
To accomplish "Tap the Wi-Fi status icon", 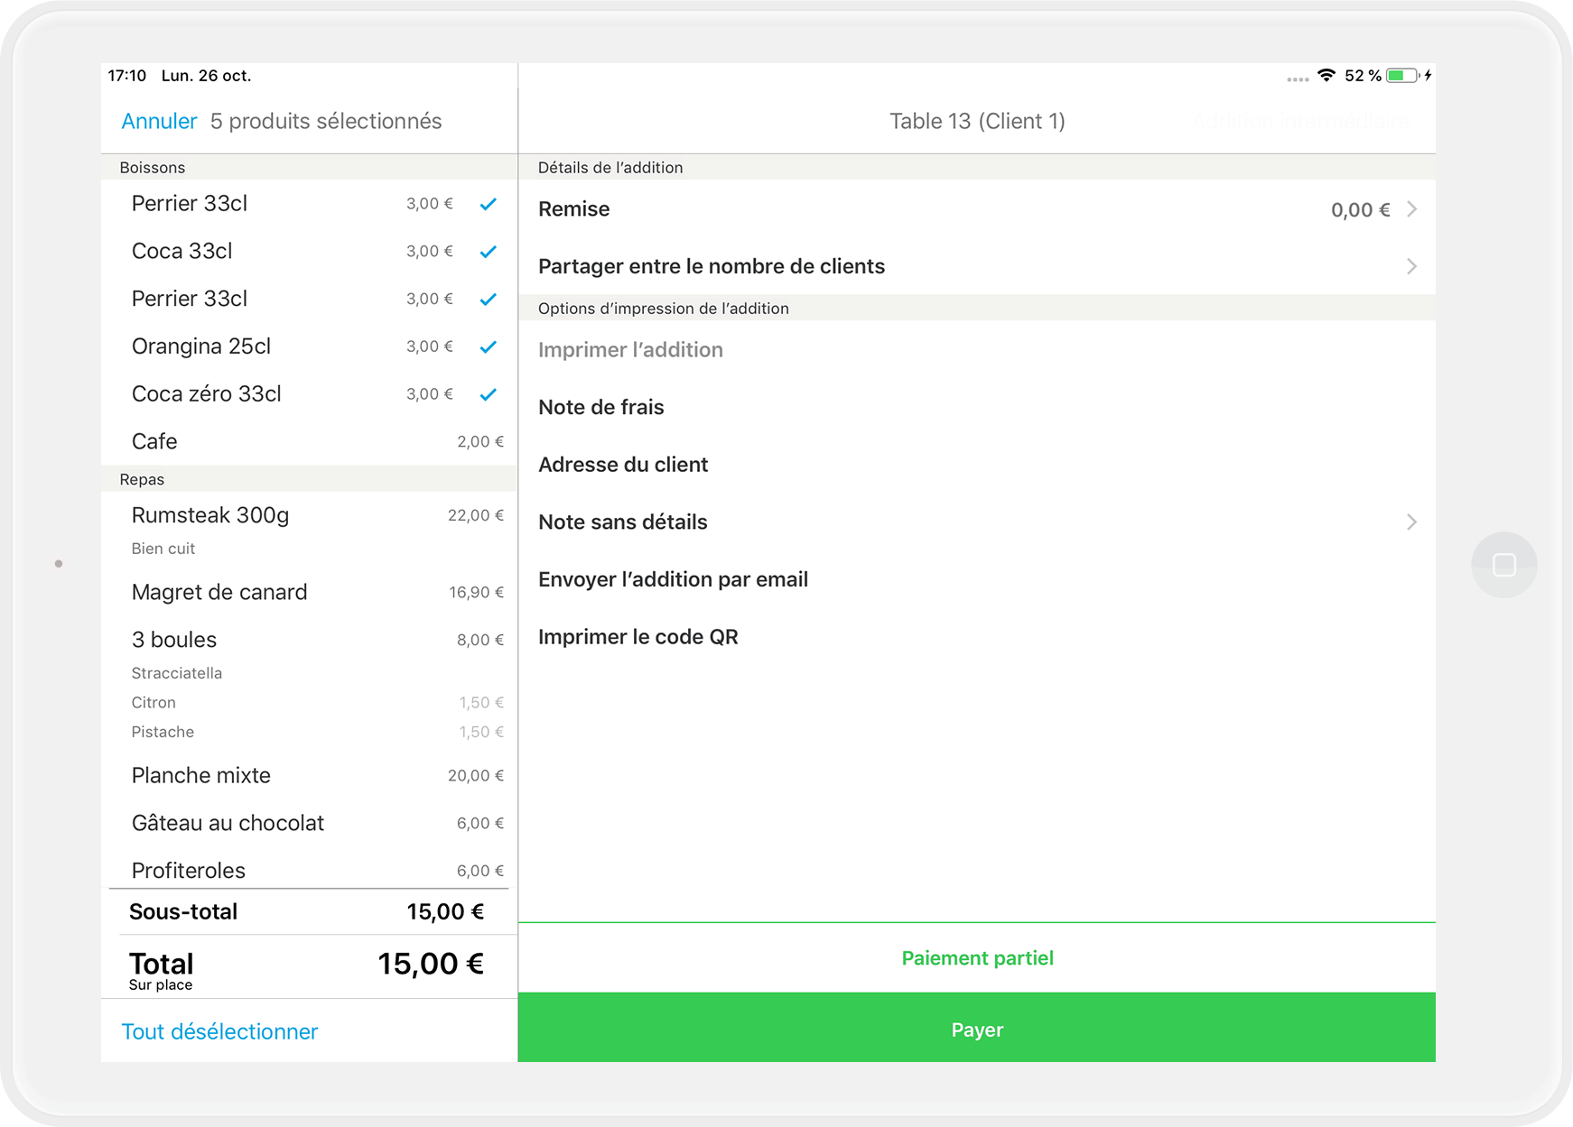I will (1326, 76).
